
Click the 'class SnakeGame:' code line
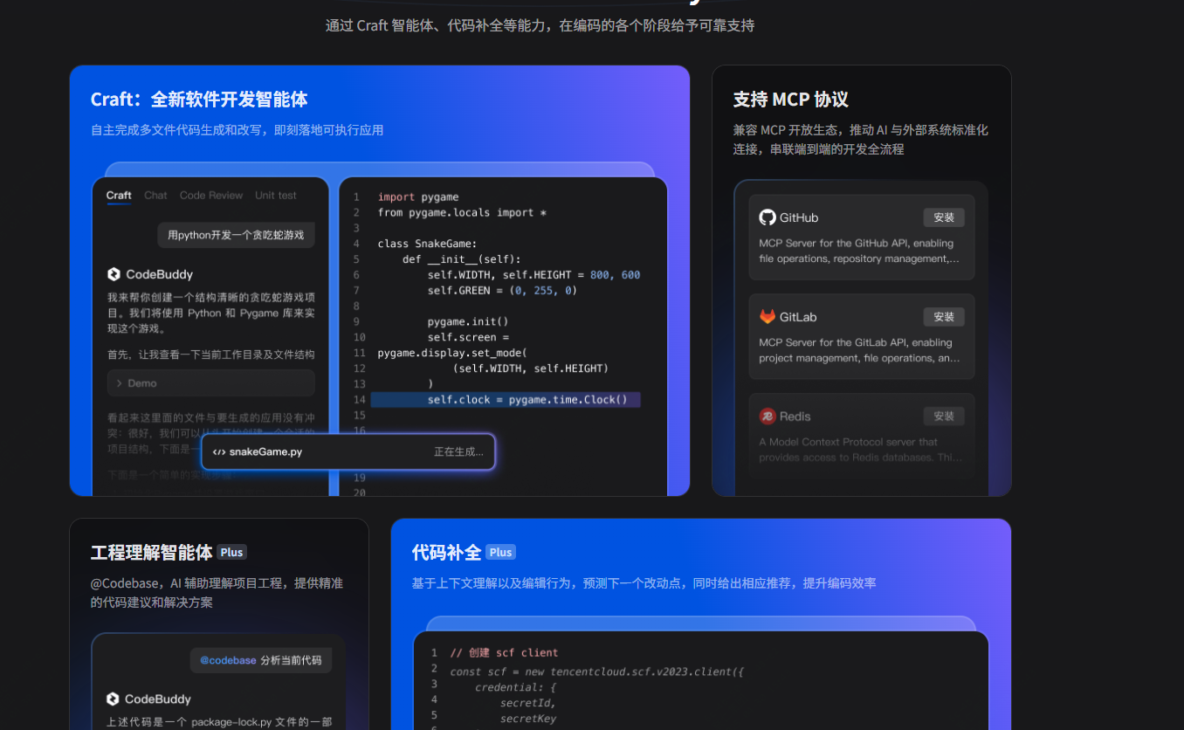tap(428, 244)
